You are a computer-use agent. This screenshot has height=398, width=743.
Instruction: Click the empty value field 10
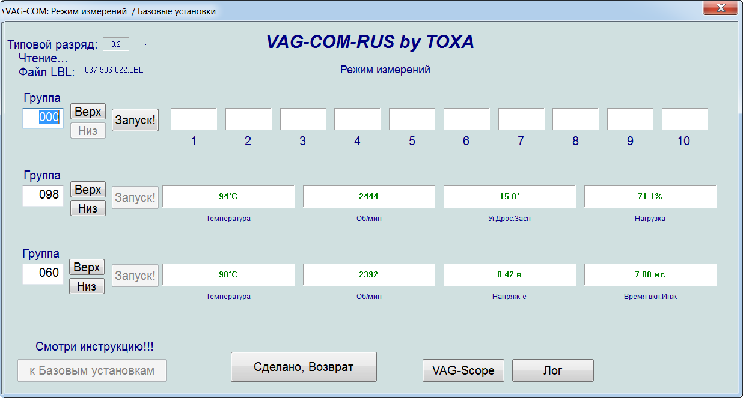(x=685, y=119)
